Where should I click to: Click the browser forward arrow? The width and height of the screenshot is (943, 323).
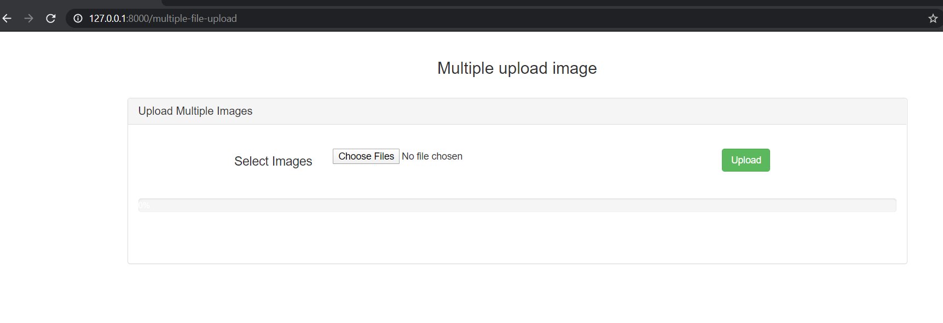point(29,19)
